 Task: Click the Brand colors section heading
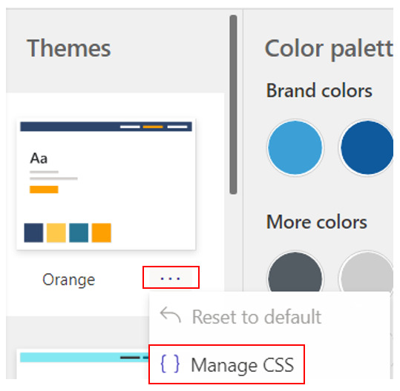(319, 90)
